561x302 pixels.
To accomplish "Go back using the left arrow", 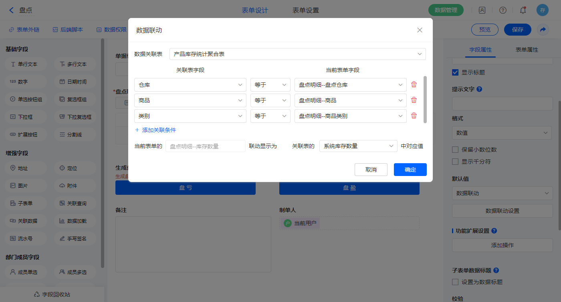I will (x=11, y=10).
